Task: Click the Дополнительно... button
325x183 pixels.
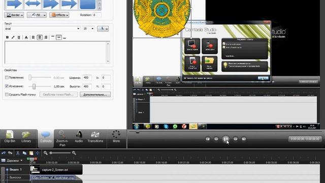Action: click(95, 95)
